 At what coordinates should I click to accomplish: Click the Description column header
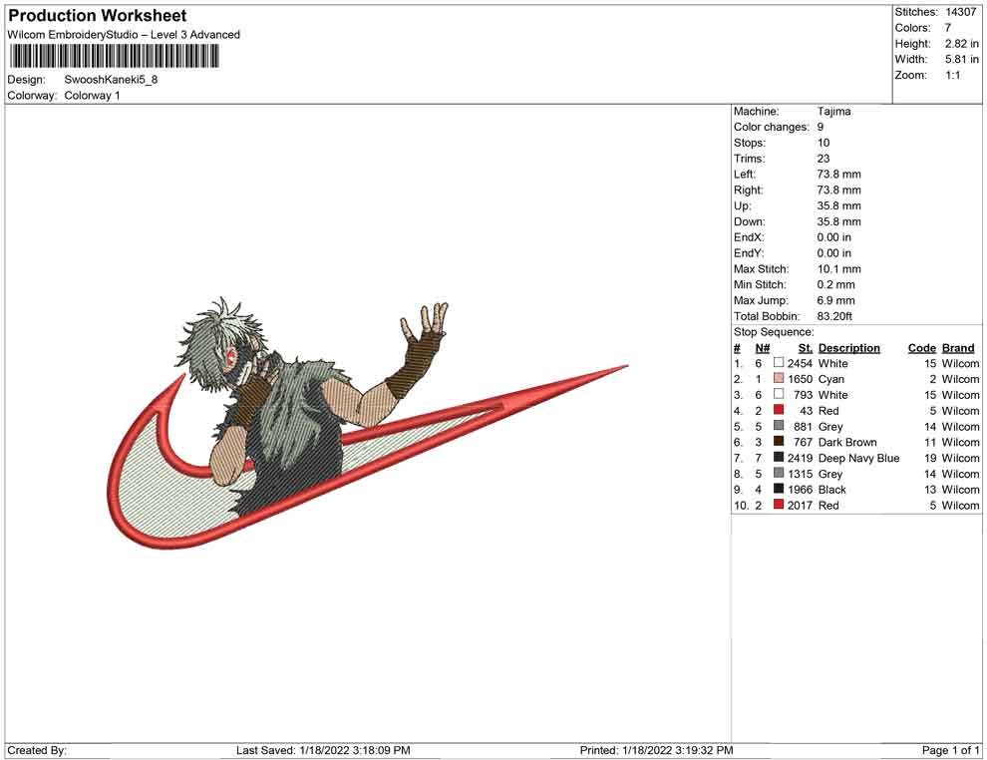[x=849, y=347]
